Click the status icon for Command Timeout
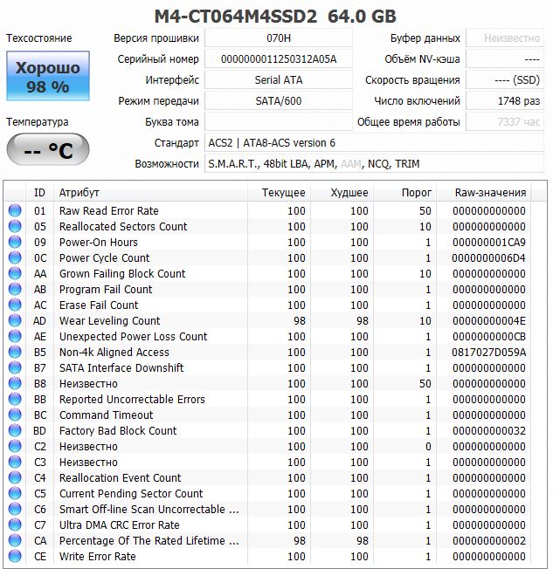Screen dimensions: 553x569 (x=15, y=415)
